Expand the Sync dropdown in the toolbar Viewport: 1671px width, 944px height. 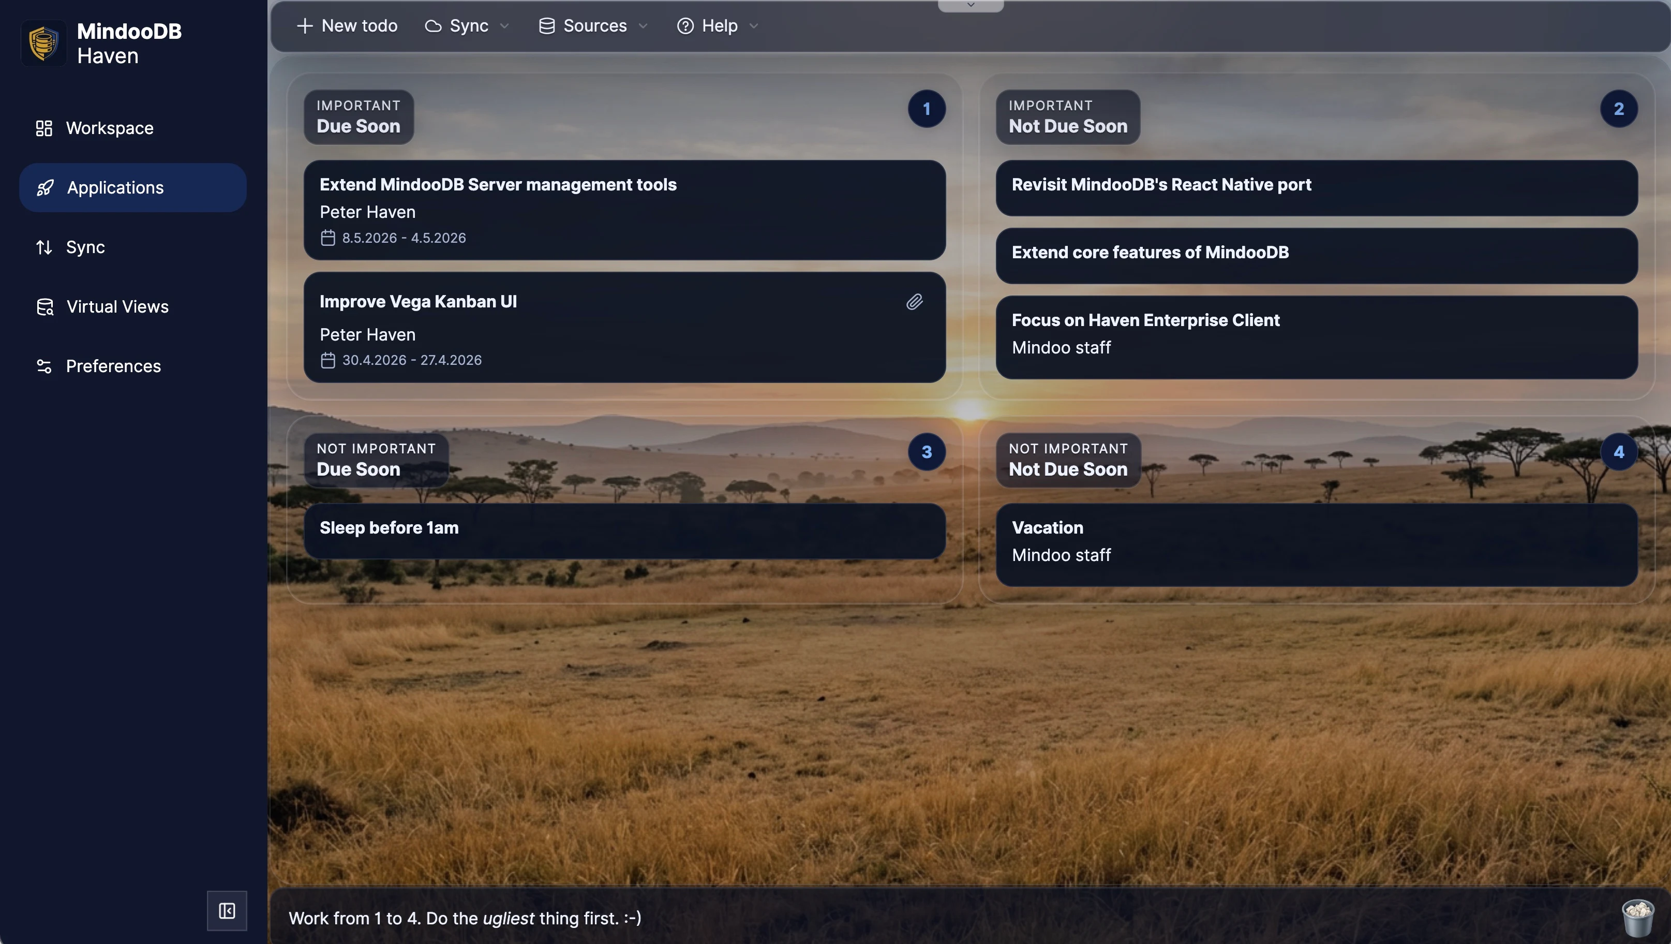(x=505, y=26)
